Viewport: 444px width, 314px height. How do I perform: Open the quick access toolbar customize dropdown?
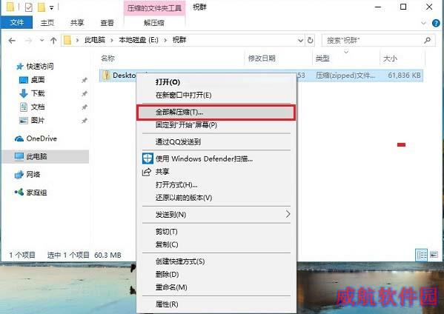[x=52, y=7]
